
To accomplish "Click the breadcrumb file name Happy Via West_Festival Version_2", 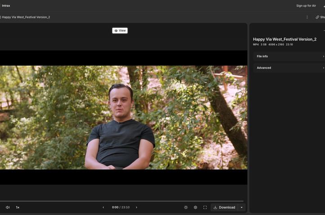I will (26, 17).
